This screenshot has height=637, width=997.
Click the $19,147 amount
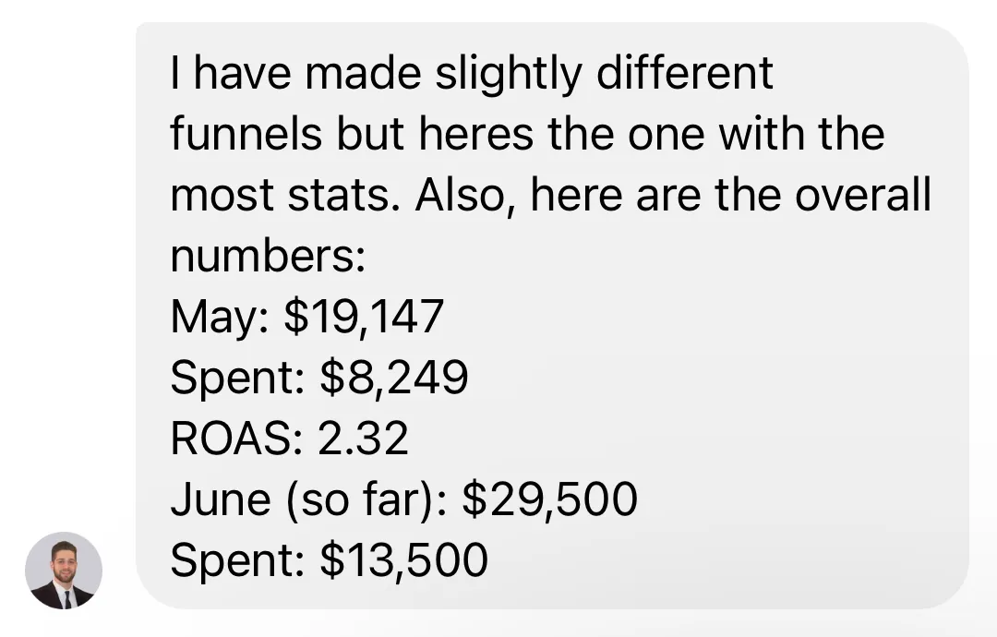click(364, 317)
